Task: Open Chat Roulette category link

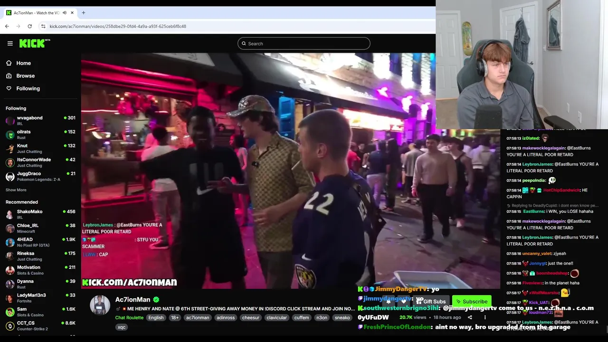Action: [x=129, y=318]
